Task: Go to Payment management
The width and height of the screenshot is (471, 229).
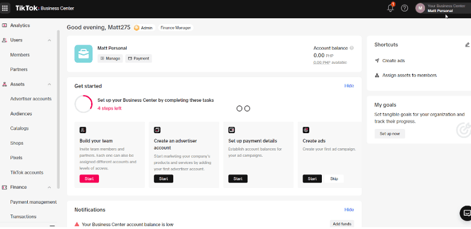Action: (33, 202)
